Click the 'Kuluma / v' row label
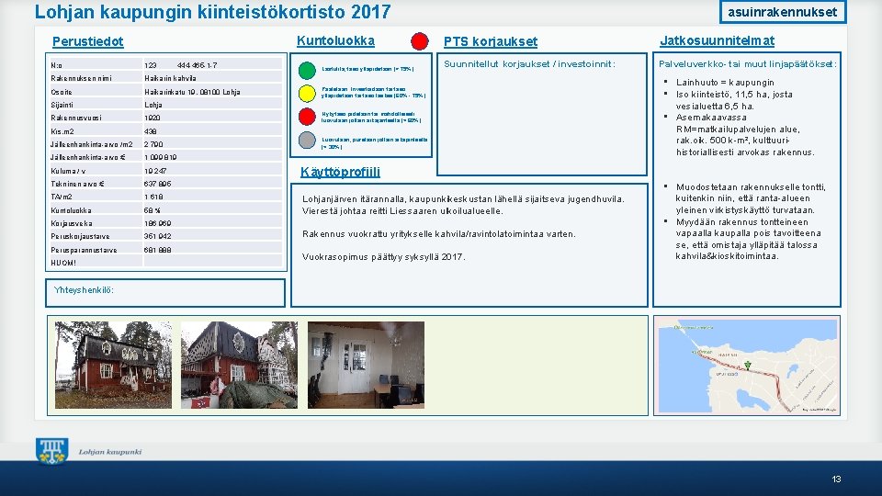This screenshot has width=882, height=496. (x=69, y=171)
